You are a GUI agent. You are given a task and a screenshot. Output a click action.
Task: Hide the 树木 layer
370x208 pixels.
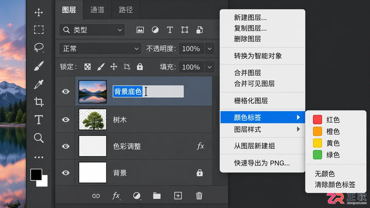point(66,120)
